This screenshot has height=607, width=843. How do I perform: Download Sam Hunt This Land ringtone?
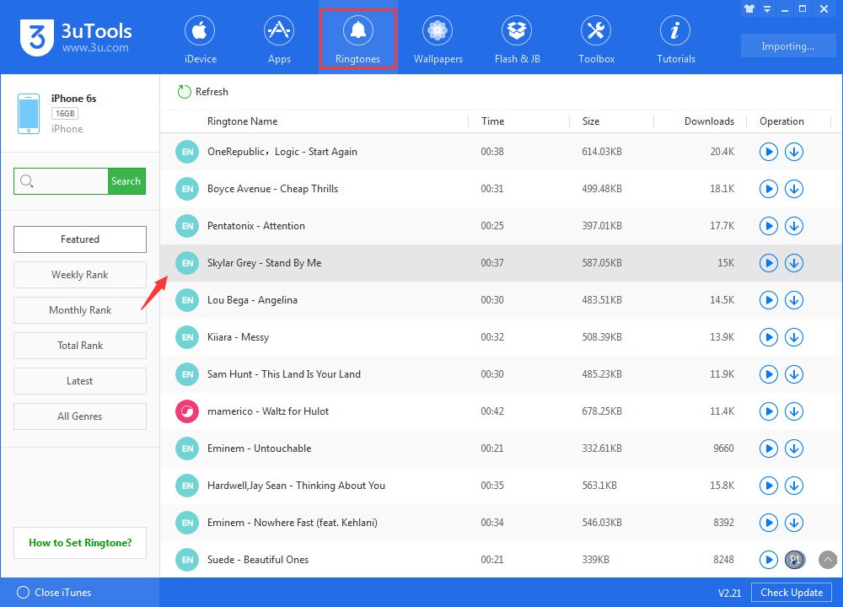[x=793, y=374]
